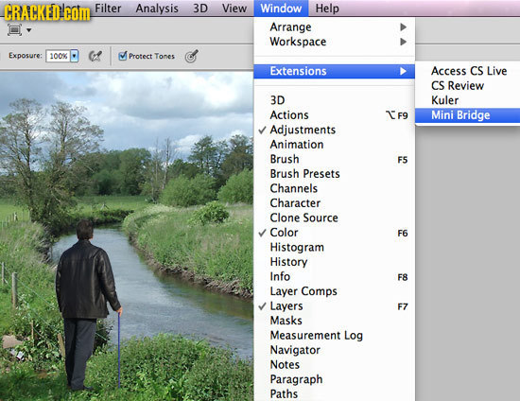Open the Help menu
Viewport: 520px width, 401px height.
[327, 8]
